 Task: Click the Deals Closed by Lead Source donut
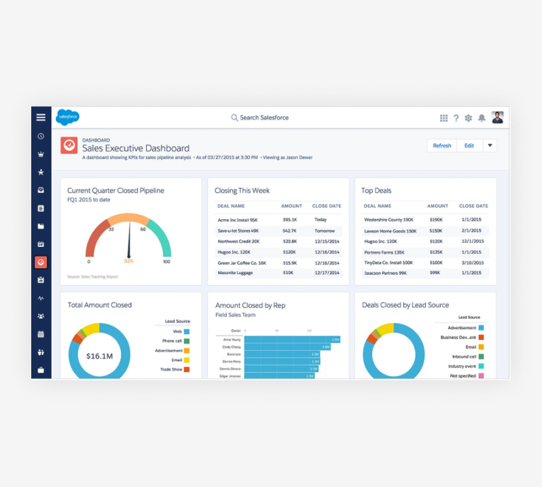(x=394, y=351)
